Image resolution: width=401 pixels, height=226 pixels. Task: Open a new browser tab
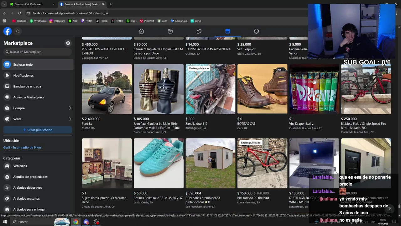[x=111, y=4]
